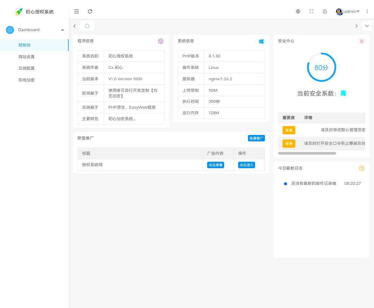Open the admin account dropdown

coord(350,11)
